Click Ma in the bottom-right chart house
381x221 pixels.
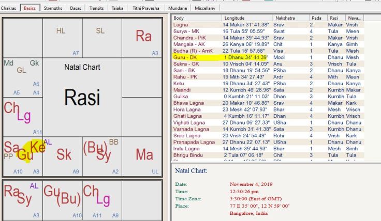144,154
